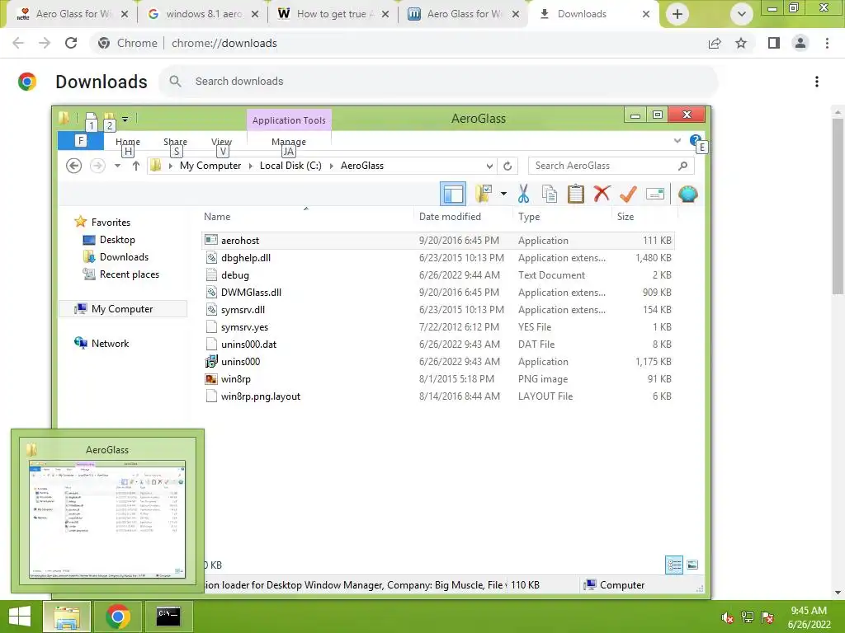Open Windows Start button
The image size is (845, 633).
pyautogui.click(x=20, y=617)
